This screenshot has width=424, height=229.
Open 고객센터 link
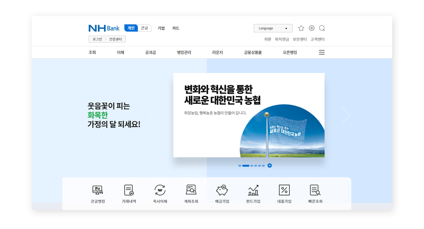pos(318,39)
